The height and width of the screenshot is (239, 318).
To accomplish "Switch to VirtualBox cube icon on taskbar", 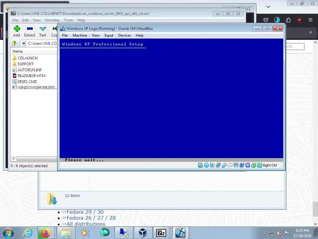I will coord(143,233).
